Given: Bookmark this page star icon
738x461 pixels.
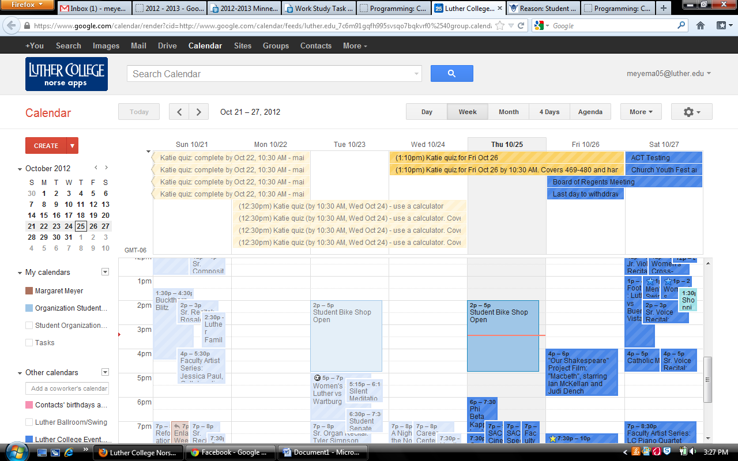Looking at the screenshot, I should (500, 26).
